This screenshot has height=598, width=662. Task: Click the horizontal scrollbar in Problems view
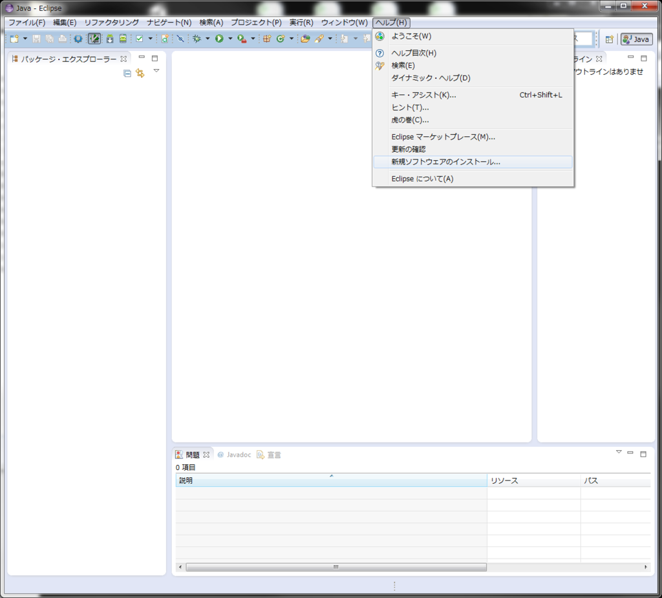tap(336, 567)
